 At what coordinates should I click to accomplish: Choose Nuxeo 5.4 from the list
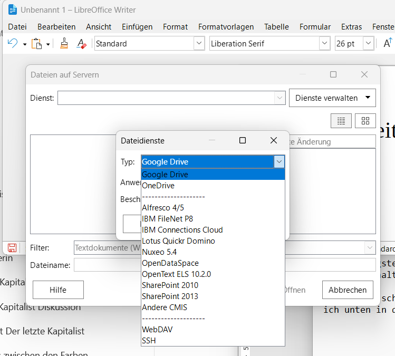click(x=213, y=252)
